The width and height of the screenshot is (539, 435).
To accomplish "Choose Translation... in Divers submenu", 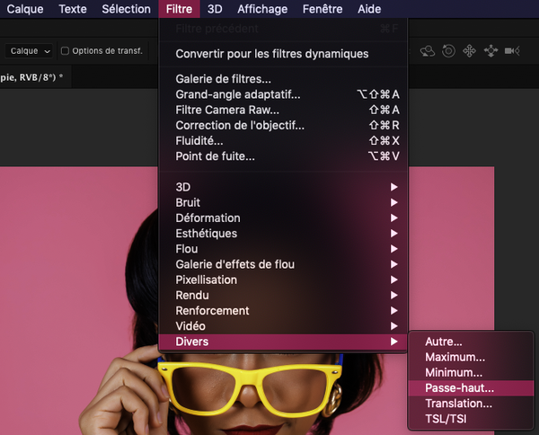I will pos(471,404).
